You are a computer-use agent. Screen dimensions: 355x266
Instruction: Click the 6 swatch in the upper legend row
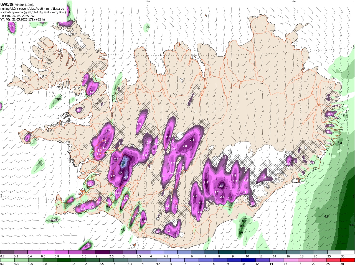[x=198, y=252]
